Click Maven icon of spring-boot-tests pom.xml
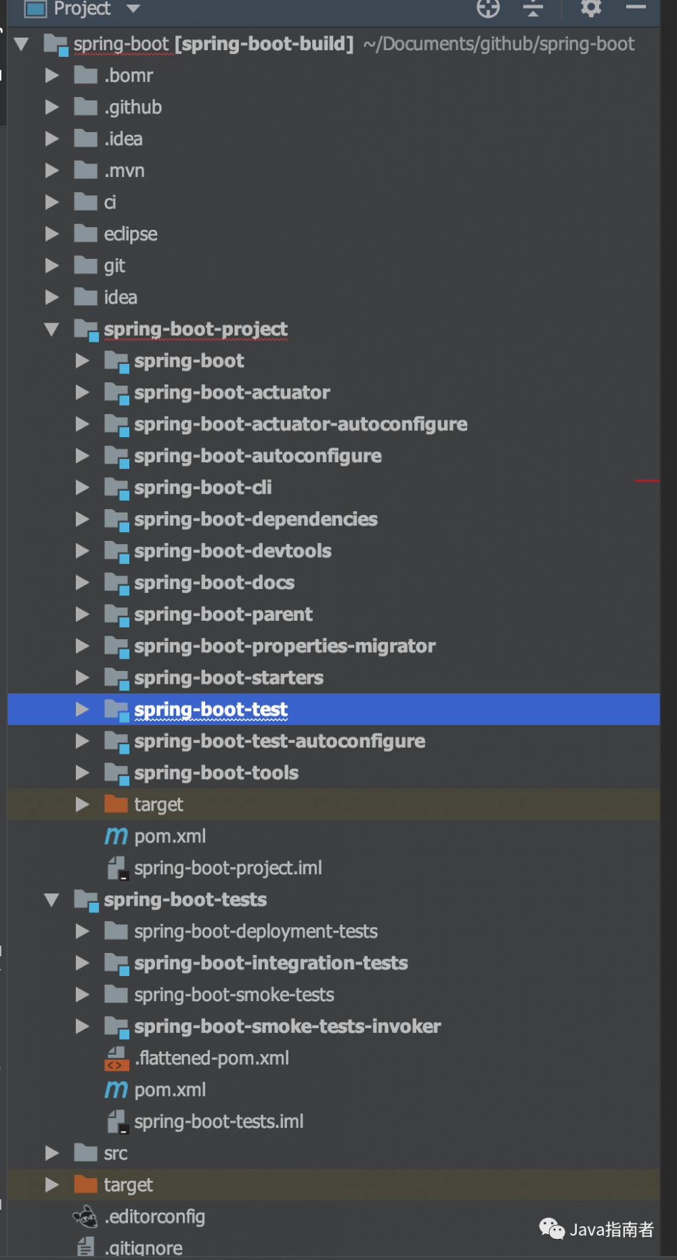 tap(116, 1090)
